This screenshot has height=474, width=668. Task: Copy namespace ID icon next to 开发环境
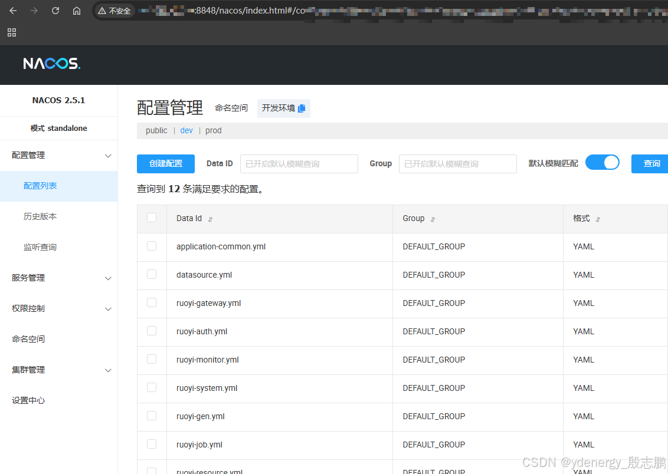click(x=302, y=108)
